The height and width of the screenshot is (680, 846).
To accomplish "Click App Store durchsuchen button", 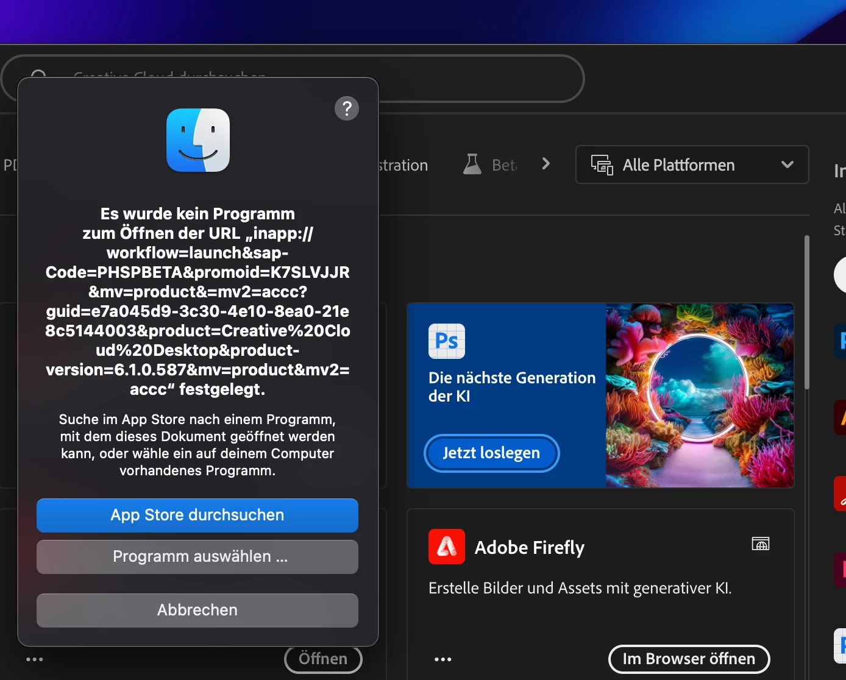I will [197, 515].
